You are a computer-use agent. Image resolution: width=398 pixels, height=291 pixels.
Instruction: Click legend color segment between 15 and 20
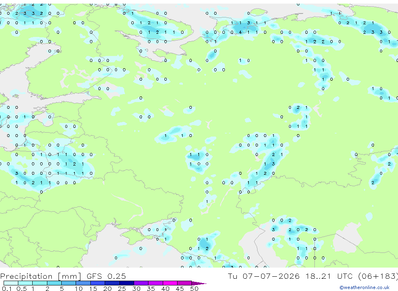(x=98, y=283)
